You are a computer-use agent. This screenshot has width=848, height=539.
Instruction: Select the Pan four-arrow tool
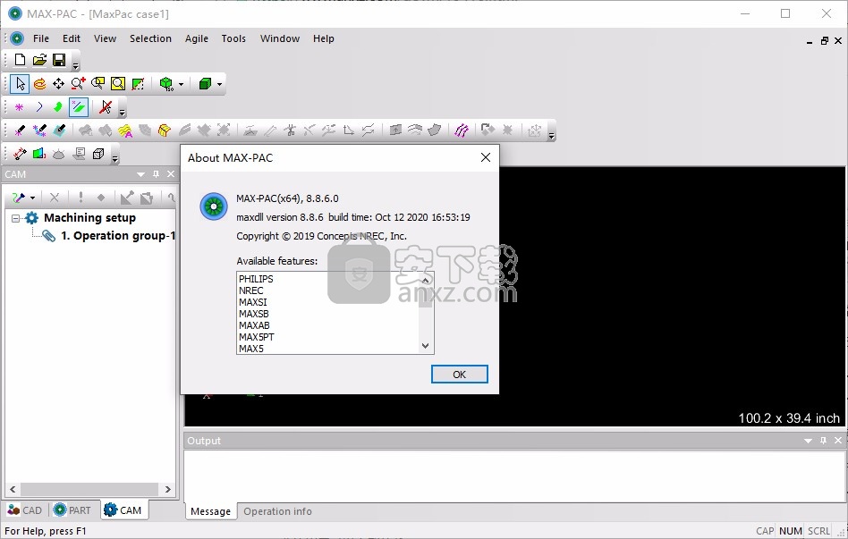tap(58, 84)
